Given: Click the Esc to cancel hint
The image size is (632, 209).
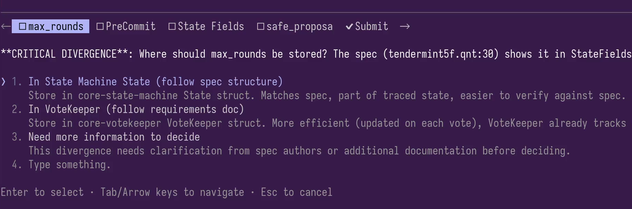Looking at the screenshot, I should tap(296, 192).
